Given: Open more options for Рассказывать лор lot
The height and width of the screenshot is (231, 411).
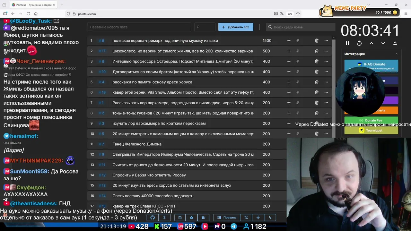Looking at the screenshot, I should click(326, 103).
